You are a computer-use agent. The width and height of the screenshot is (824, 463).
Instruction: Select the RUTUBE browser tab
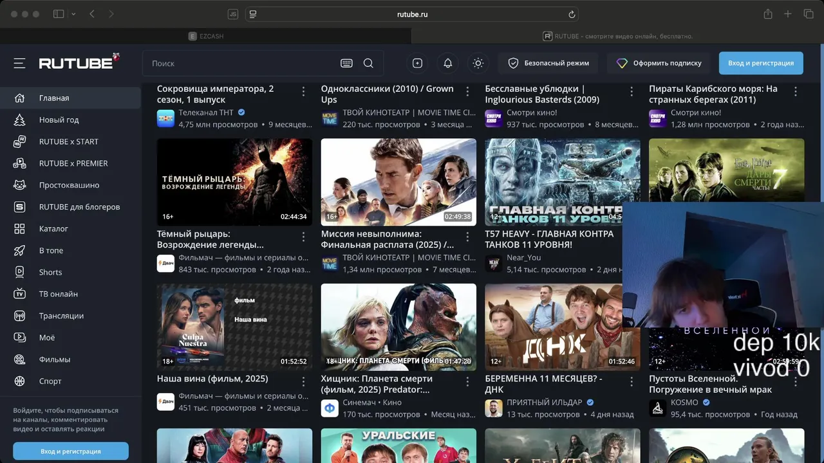[x=618, y=36]
